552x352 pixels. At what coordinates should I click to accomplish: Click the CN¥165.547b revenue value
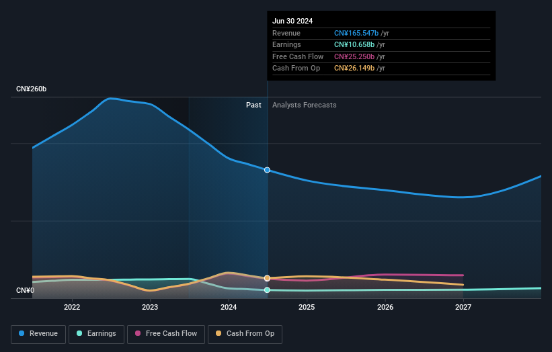[x=356, y=33]
